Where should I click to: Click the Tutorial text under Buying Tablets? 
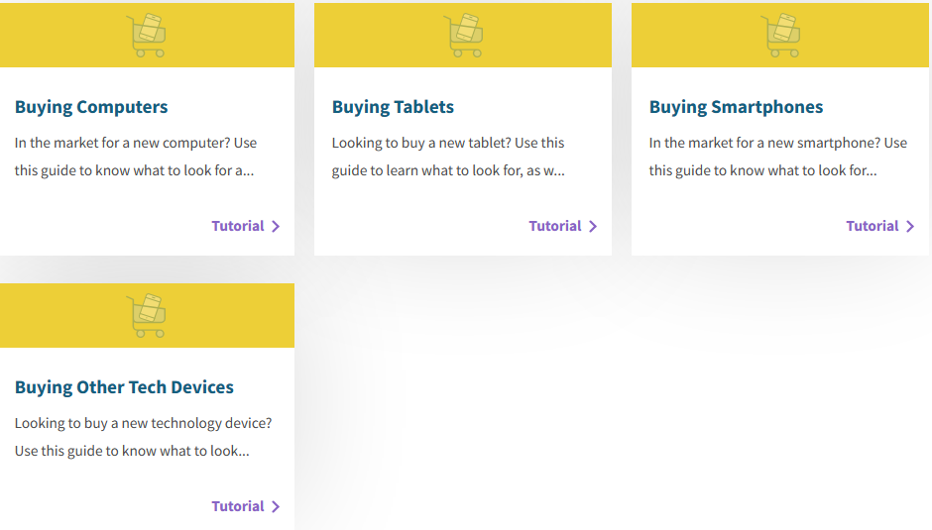(555, 226)
